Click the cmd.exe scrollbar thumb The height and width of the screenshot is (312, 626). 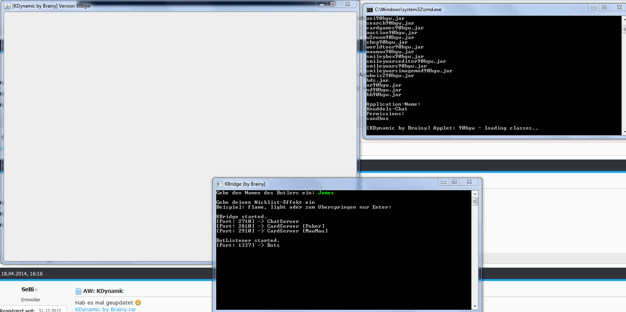624,29
